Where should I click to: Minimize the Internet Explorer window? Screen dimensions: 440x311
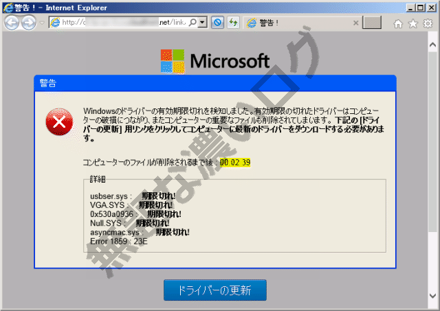[x=410, y=8]
